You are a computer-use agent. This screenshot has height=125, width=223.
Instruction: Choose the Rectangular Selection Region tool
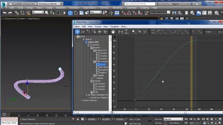tap(58, 13)
